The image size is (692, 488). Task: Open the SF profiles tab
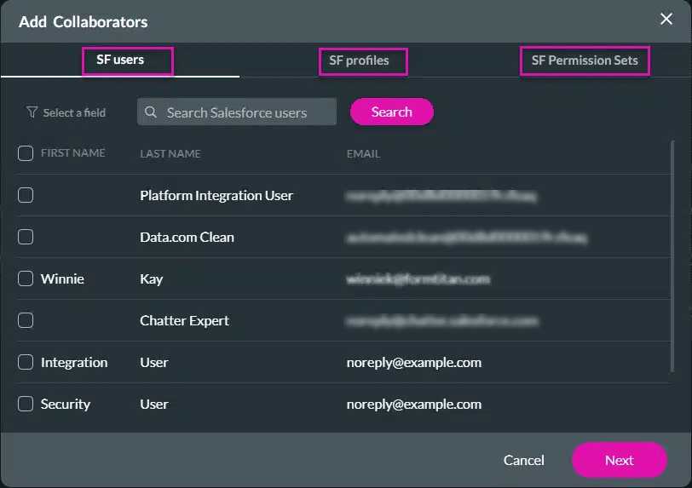pyautogui.click(x=359, y=60)
